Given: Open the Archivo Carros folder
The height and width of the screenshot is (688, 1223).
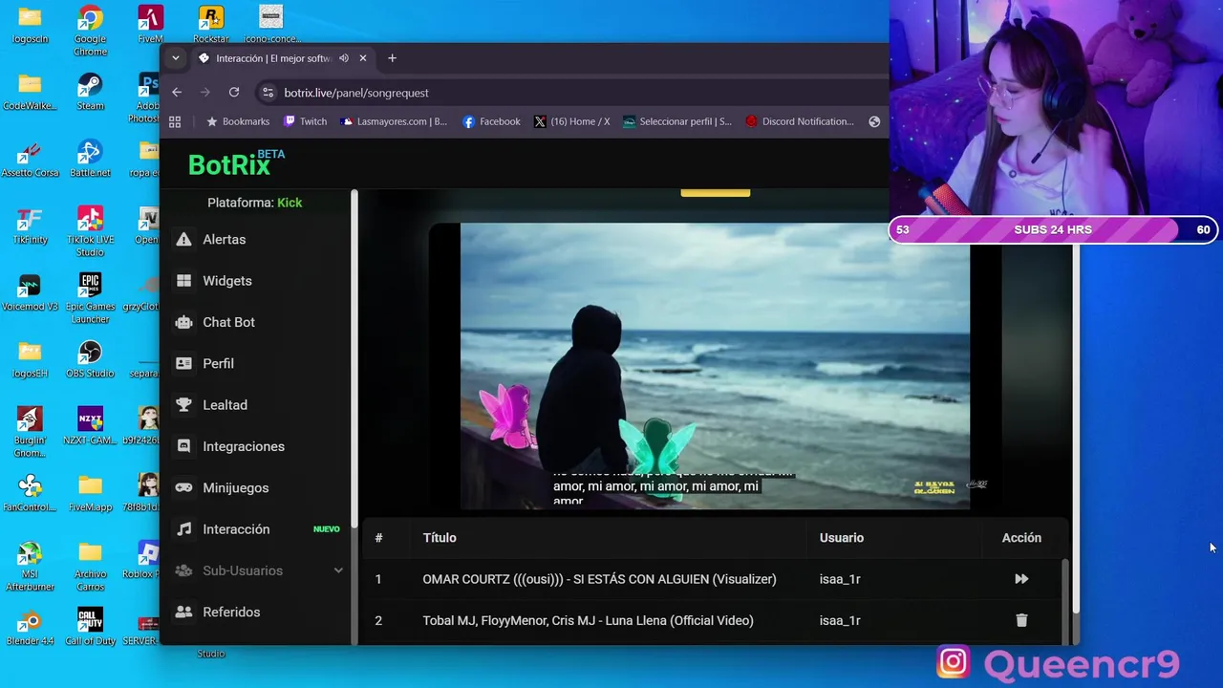Looking at the screenshot, I should (90, 567).
